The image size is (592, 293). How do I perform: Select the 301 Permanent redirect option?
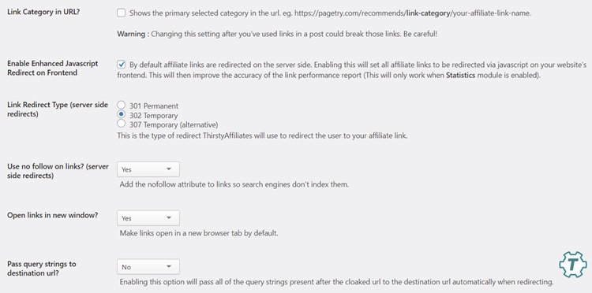tap(122, 105)
